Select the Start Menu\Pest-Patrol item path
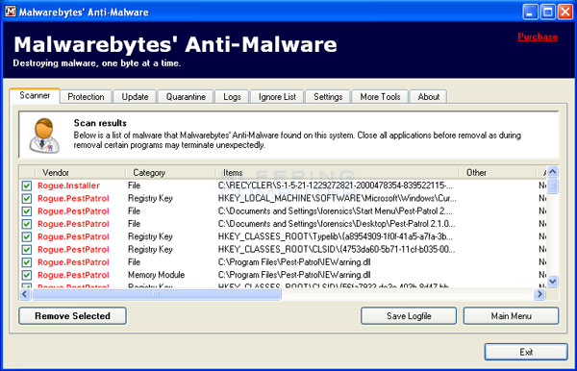The image size is (577, 371). tap(336, 211)
